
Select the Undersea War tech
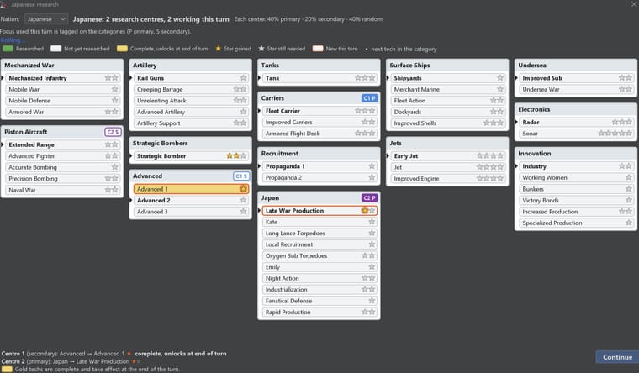pos(576,89)
